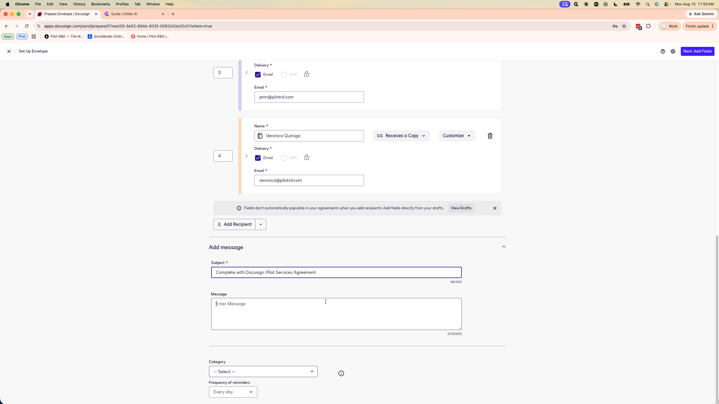The image size is (719, 404).
Task: Delete recipient Veronica Quiroga via trash icon
Action: click(490, 136)
